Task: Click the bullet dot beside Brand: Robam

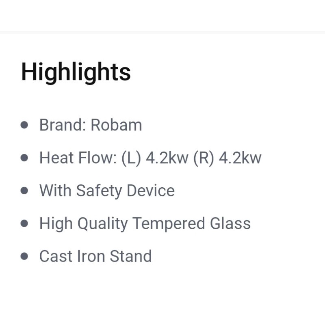Action: coord(24,125)
